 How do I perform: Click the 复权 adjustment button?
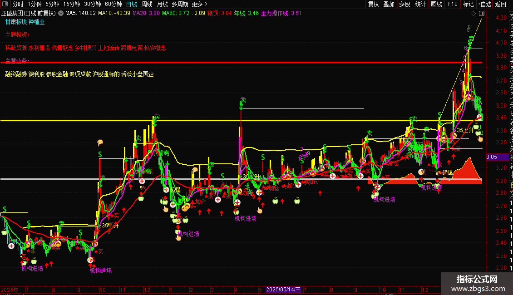[373, 4]
